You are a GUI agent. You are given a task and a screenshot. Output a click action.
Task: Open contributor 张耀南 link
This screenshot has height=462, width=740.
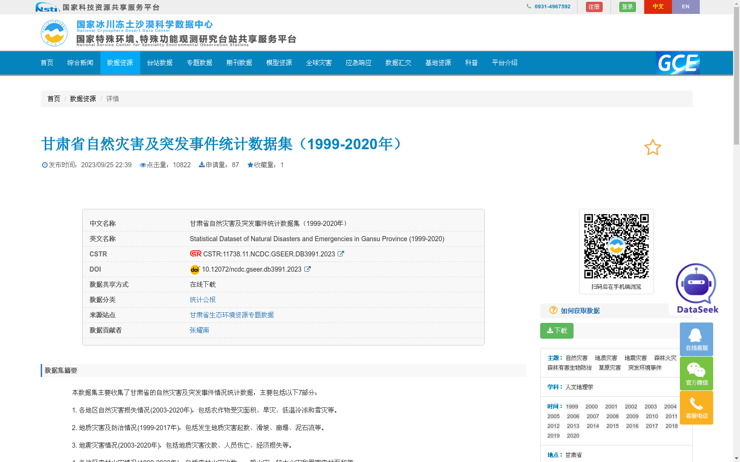pos(199,330)
